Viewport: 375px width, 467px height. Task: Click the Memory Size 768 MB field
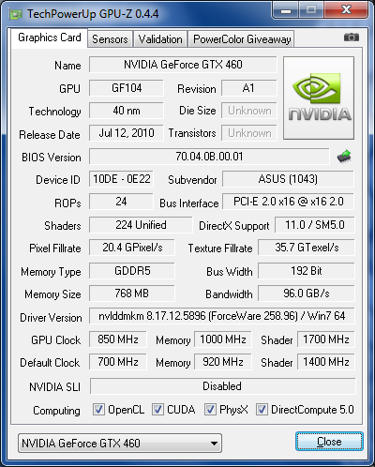pos(132,294)
